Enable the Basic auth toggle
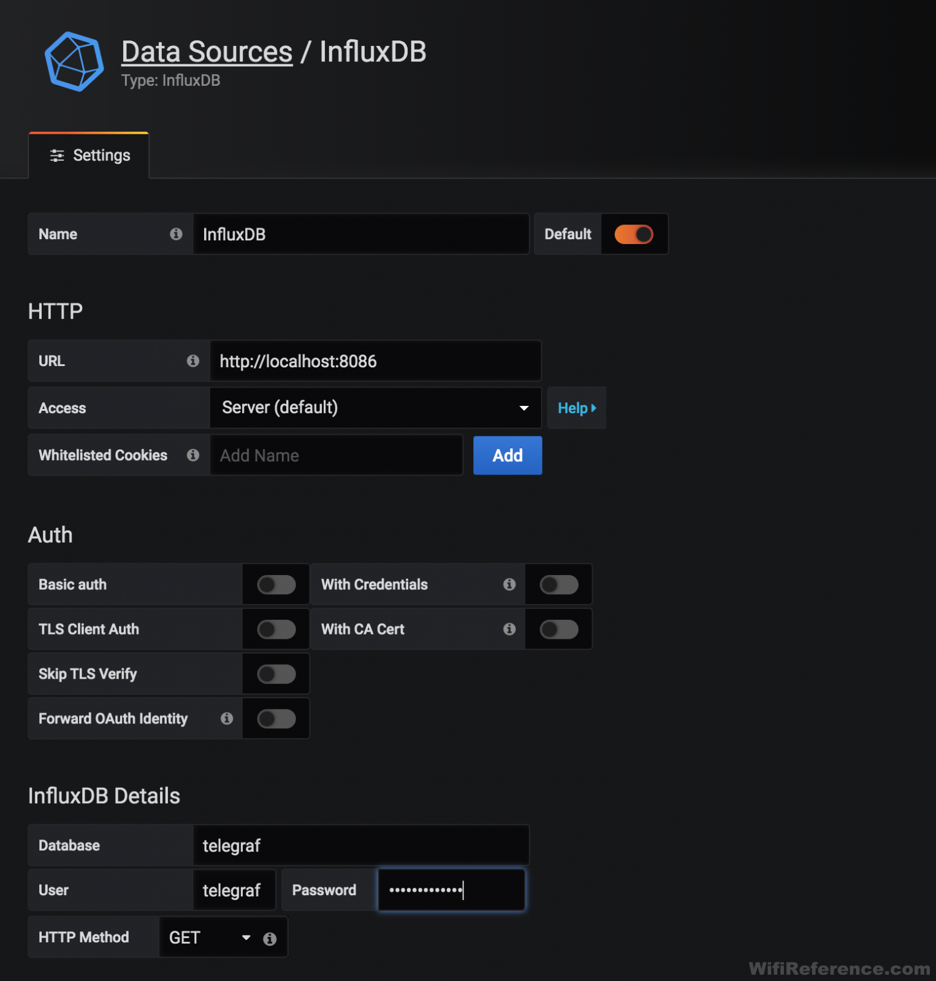 point(276,585)
